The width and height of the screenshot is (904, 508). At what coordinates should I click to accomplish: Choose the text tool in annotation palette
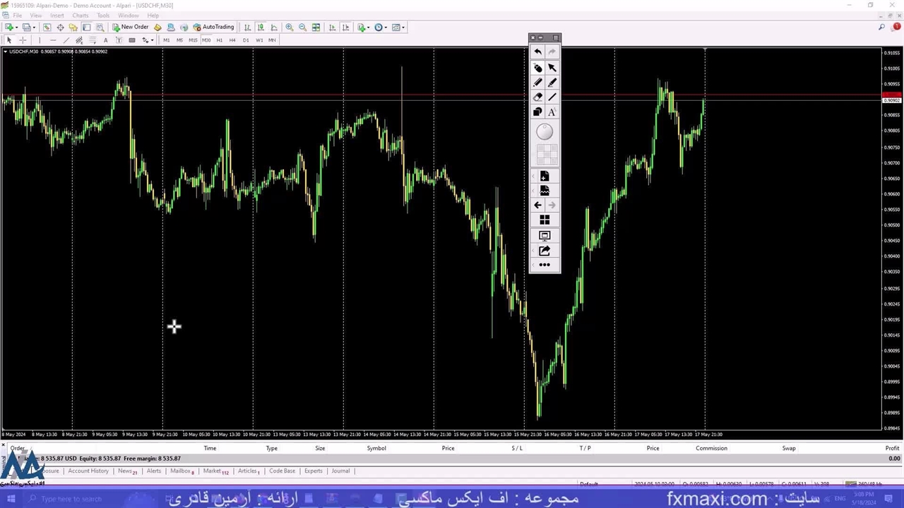coord(552,112)
